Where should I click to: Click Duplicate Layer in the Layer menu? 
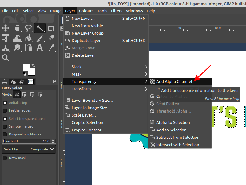click(89, 40)
